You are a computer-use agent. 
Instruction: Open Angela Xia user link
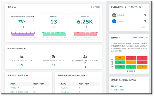click(x=64, y=88)
